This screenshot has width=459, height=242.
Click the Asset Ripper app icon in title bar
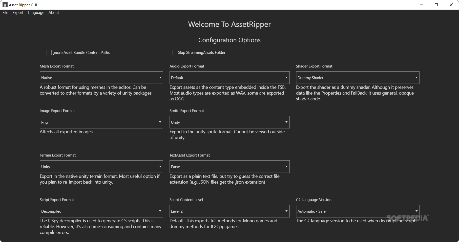click(5, 5)
